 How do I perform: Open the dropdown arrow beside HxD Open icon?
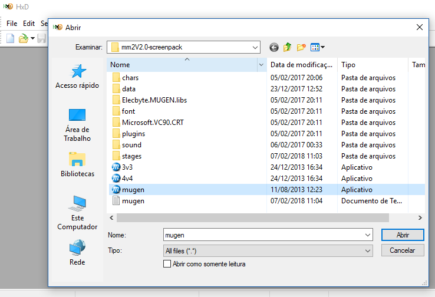coord(32,38)
